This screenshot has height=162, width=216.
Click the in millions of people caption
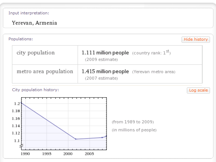(134, 130)
